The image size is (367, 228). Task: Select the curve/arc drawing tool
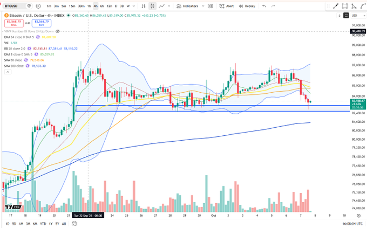click(x=363, y=6)
